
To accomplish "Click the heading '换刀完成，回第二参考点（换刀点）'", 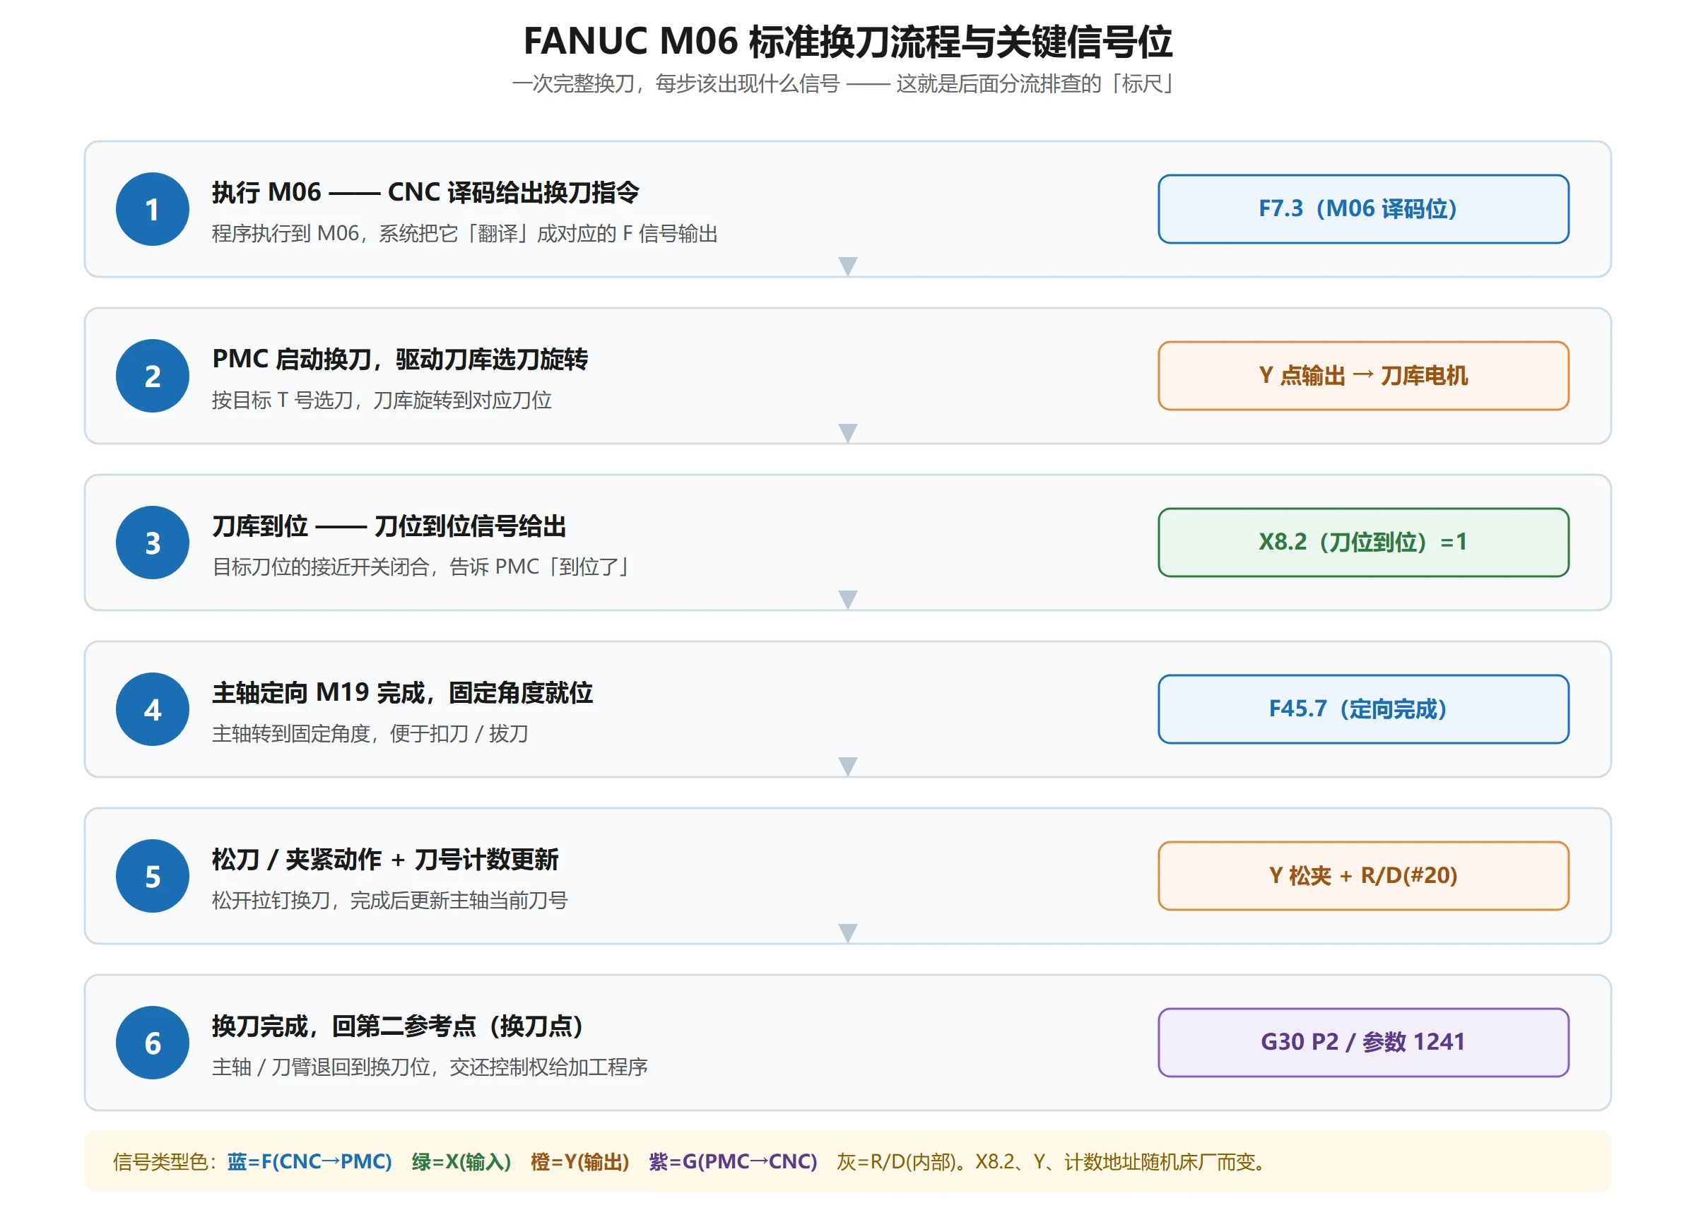I will (x=399, y=1026).
